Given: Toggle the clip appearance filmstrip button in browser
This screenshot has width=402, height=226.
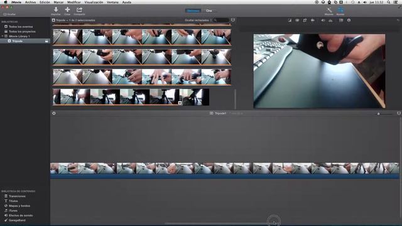Looking at the screenshot, I should [x=233, y=20].
